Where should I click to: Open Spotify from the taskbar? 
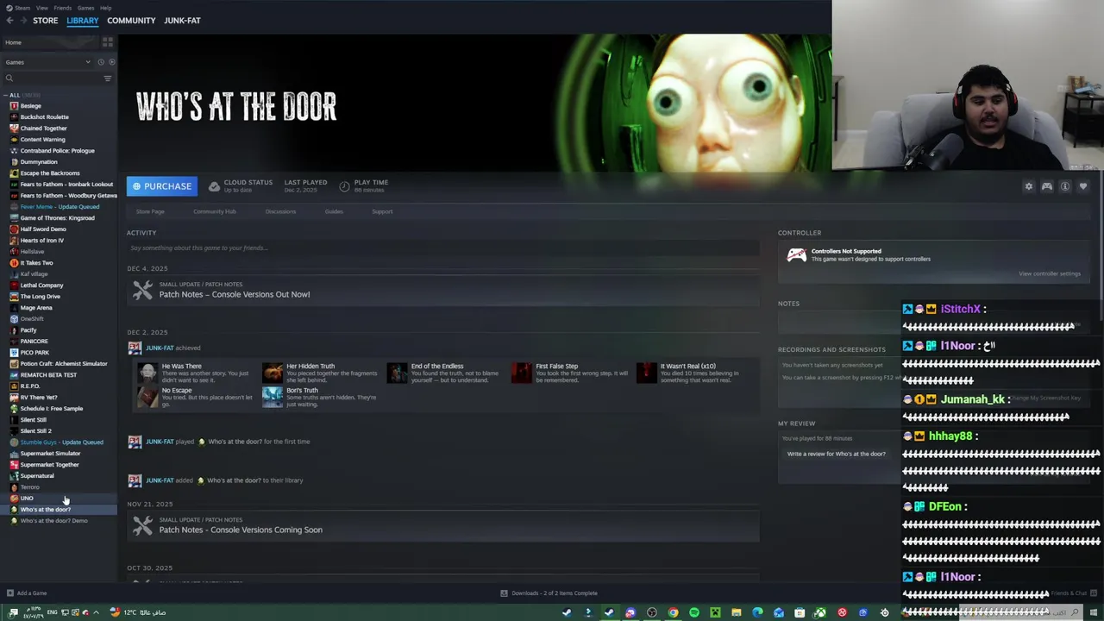(x=693, y=612)
